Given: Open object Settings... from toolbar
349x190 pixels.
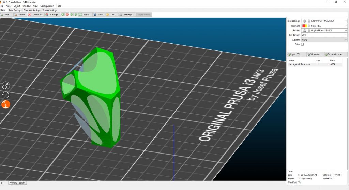Looking at the screenshot, I should coord(126,14).
